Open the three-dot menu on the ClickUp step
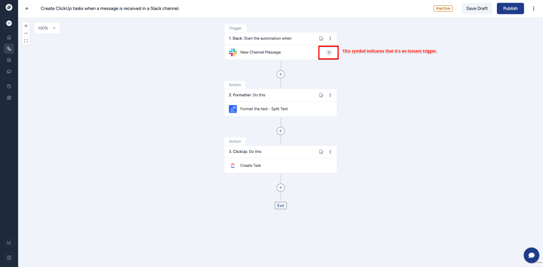Image resolution: width=543 pixels, height=267 pixels. pos(330,152)
